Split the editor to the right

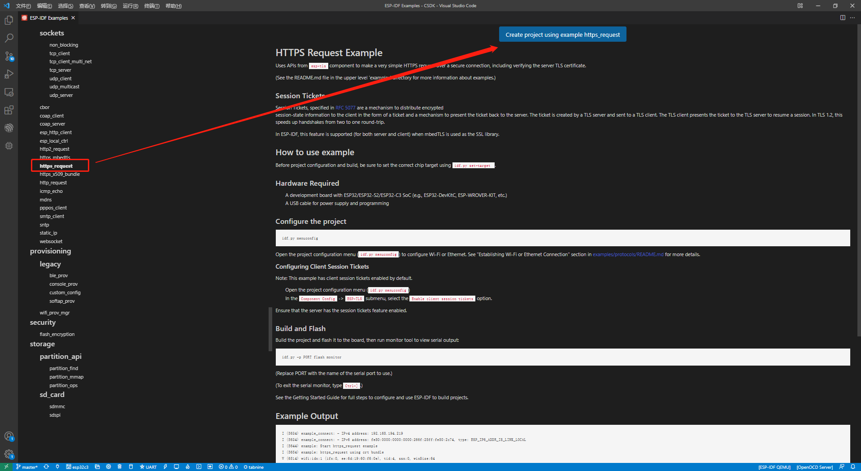click(x=843, y=18)
